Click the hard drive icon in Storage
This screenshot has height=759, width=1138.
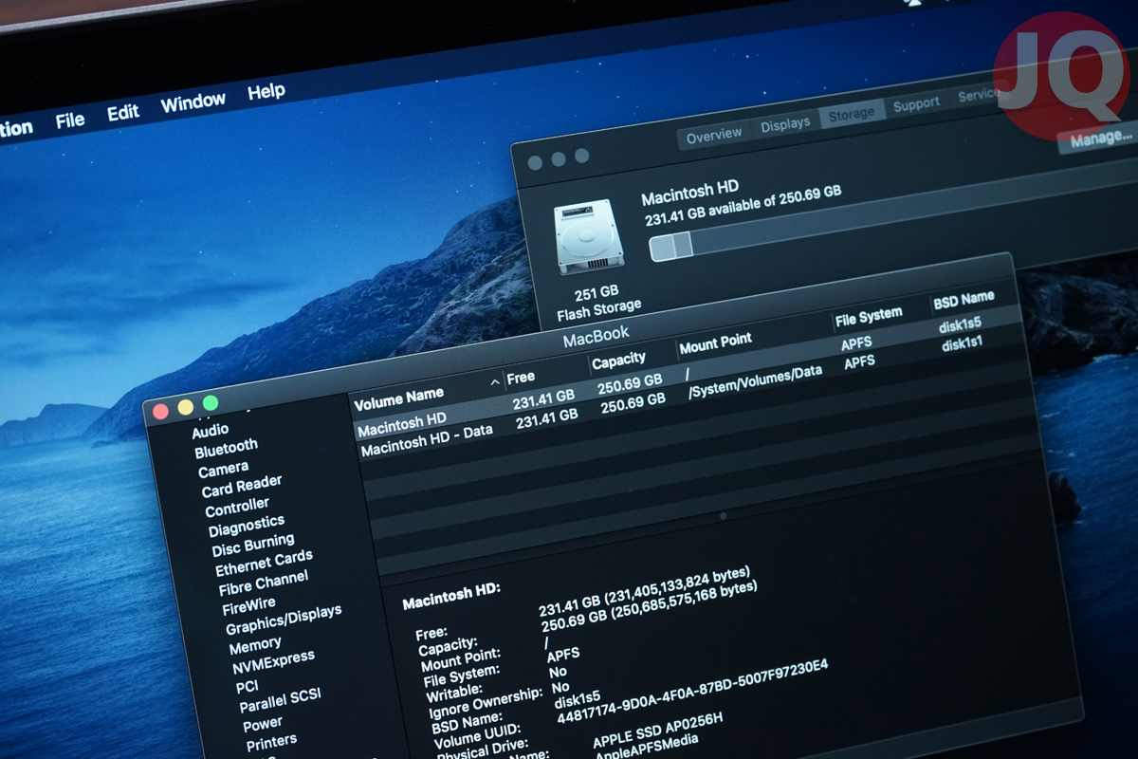589,236
